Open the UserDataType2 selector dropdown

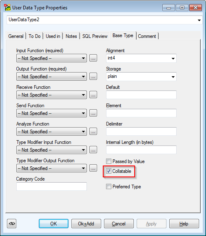click(x=104, y=20)
